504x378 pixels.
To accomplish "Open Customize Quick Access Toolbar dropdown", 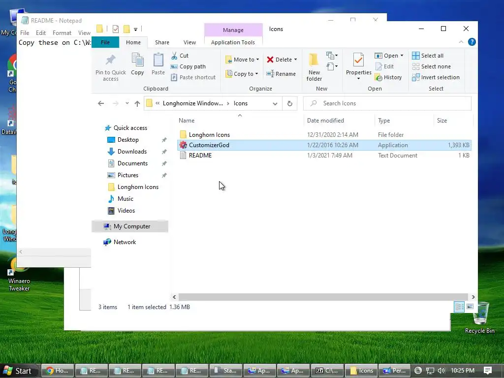I will [x=136, y=29].
